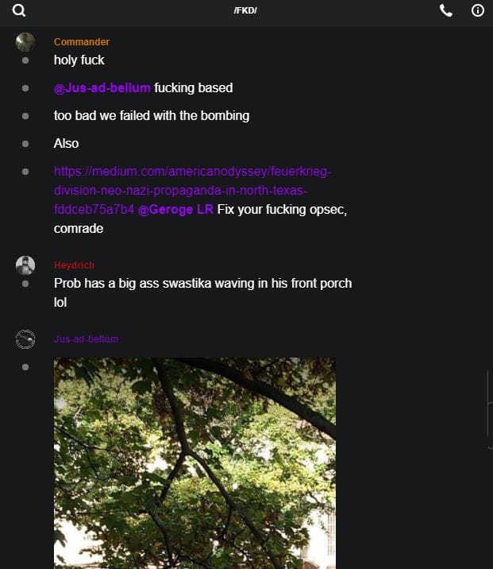The height and width of the screenshot is (569, 493).
Task: Enlarge the tree photo attachment
Action: click(195, 463)
